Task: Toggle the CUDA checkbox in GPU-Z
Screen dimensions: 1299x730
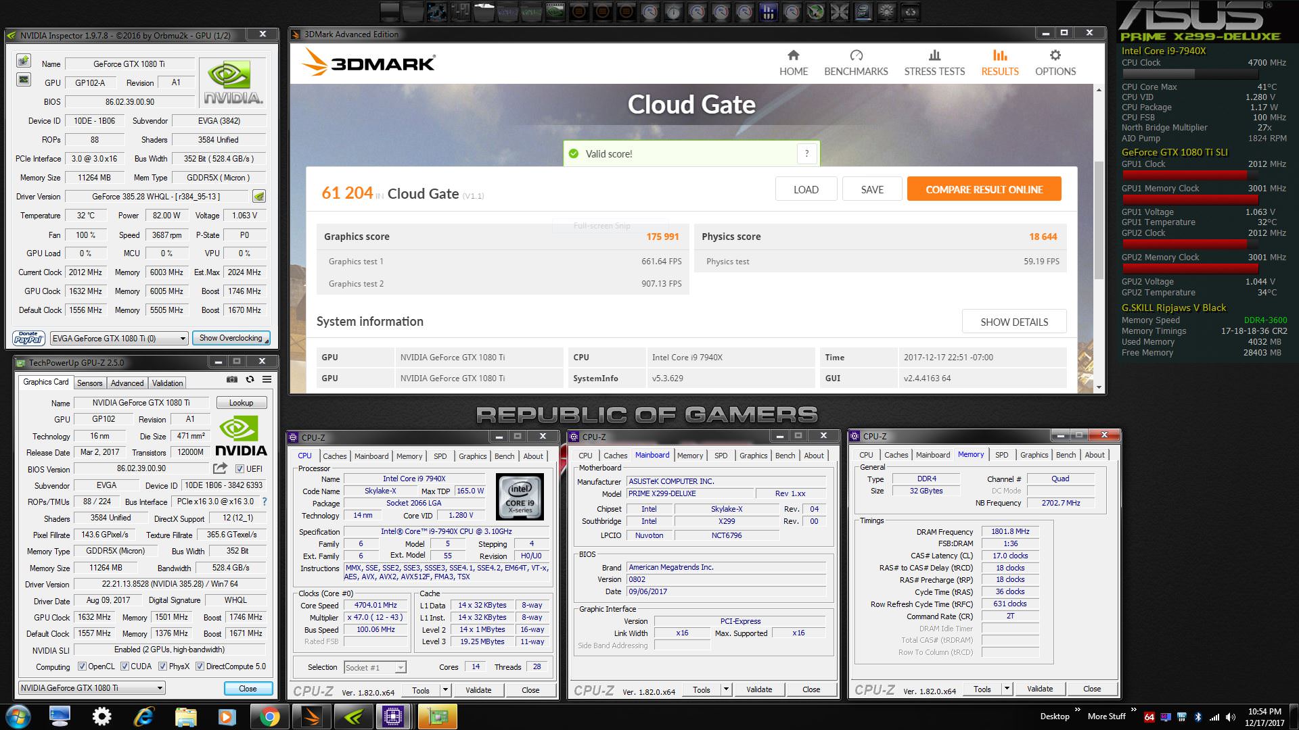Action: point(124,666)
